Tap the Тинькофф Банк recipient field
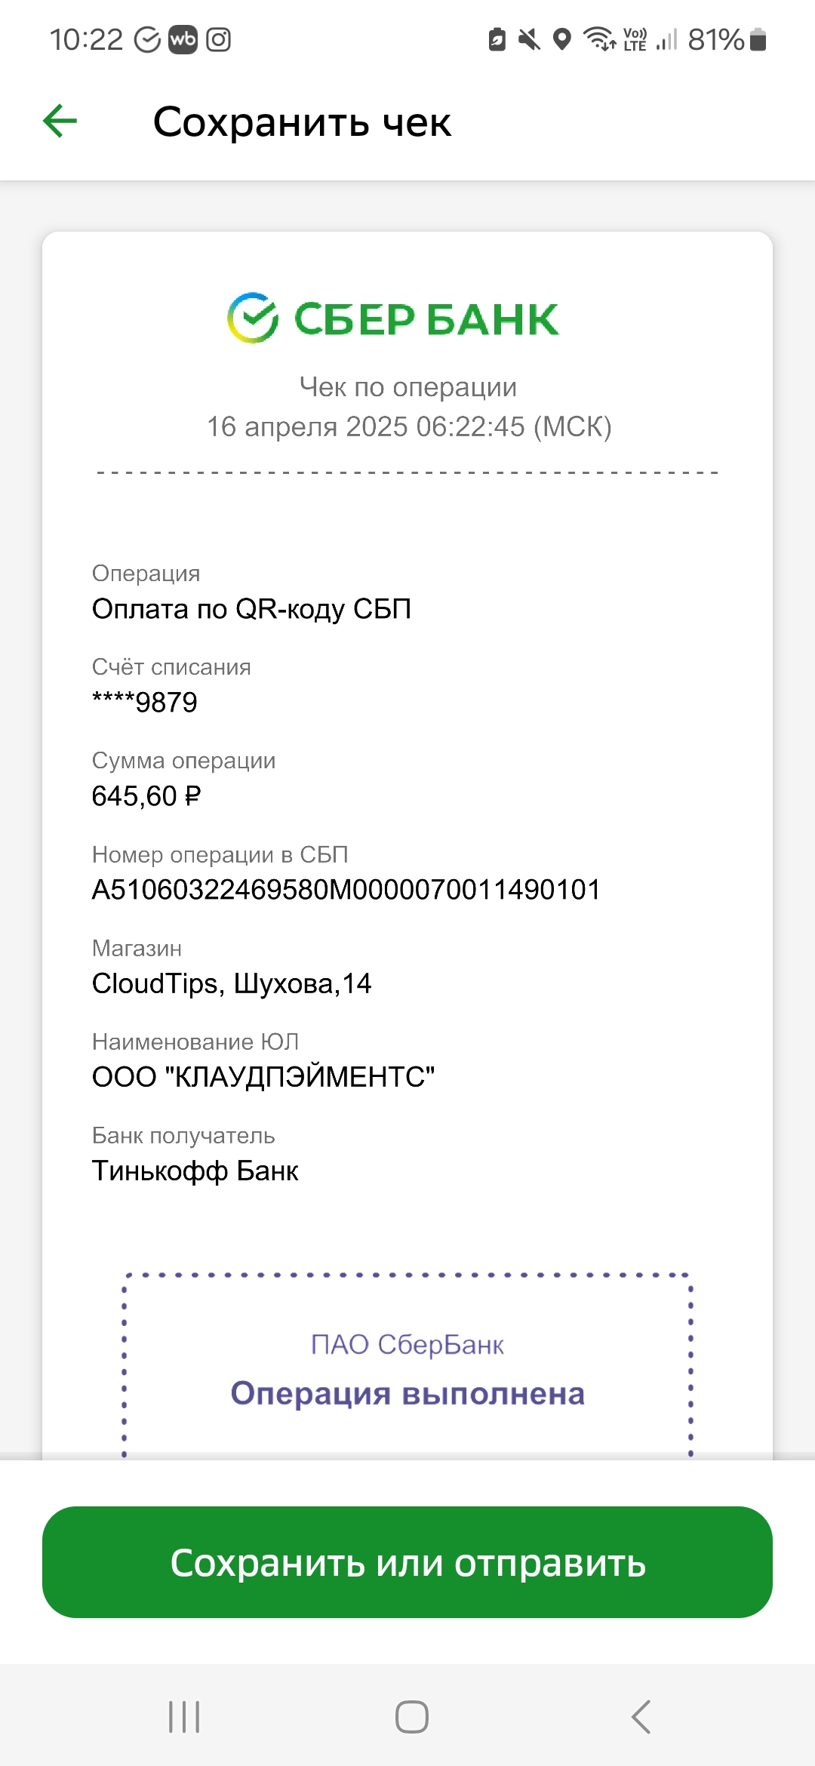Viewport: 815px width, 1766px height. (195, 1171)
